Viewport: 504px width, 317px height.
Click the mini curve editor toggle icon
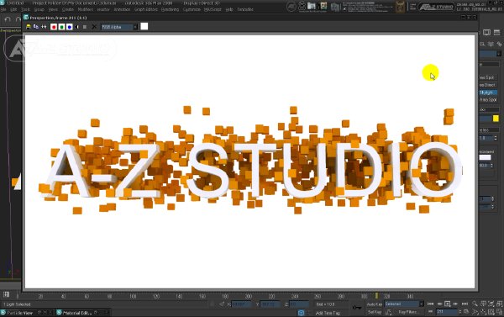[x=6, y=294]
